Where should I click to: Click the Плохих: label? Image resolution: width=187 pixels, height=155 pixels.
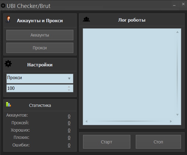21,137
